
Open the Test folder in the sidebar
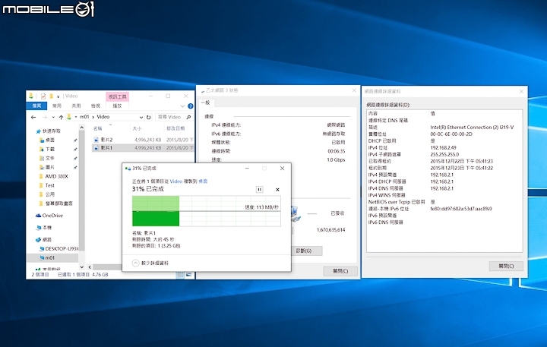click(x=50, y=185)
